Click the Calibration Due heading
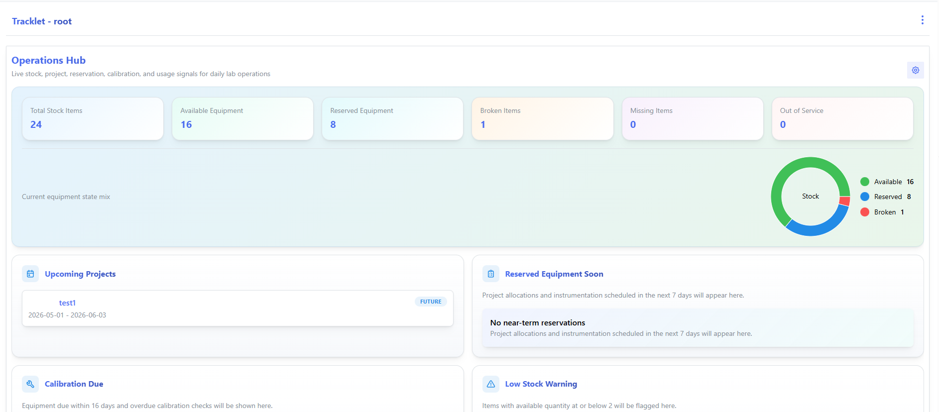 [74, 384]
